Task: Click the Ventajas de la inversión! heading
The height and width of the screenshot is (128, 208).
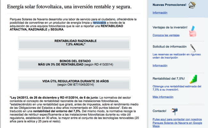Action: (x=169, y=28)
